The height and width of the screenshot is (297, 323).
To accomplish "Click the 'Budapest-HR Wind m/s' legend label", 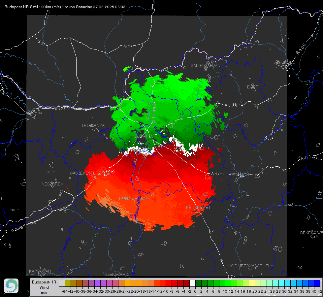I will click(x=44, y=287).
